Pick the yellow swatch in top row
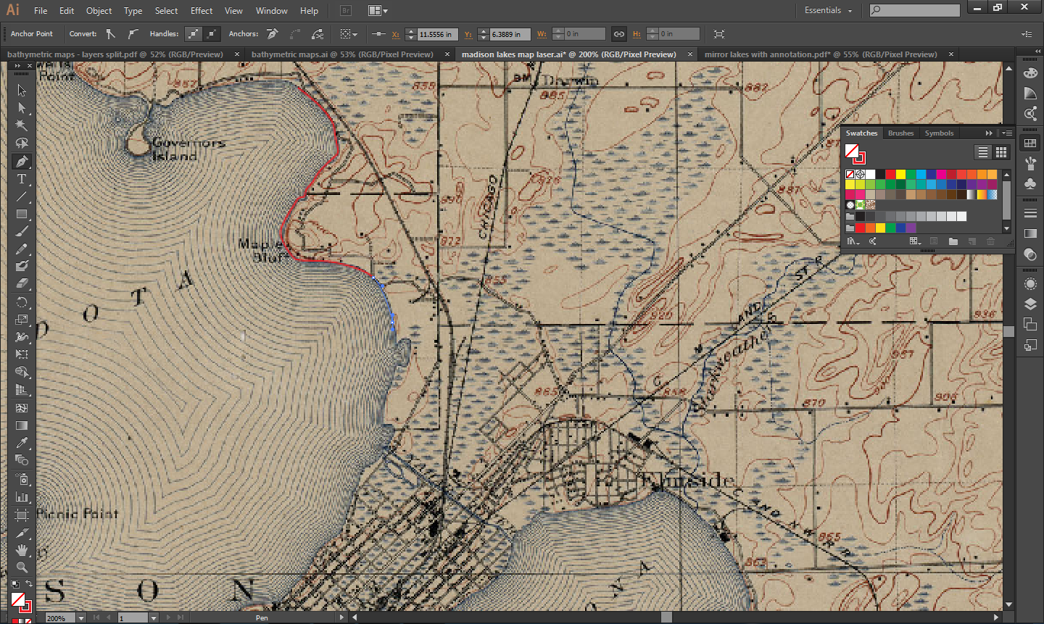 pos(900,175)
